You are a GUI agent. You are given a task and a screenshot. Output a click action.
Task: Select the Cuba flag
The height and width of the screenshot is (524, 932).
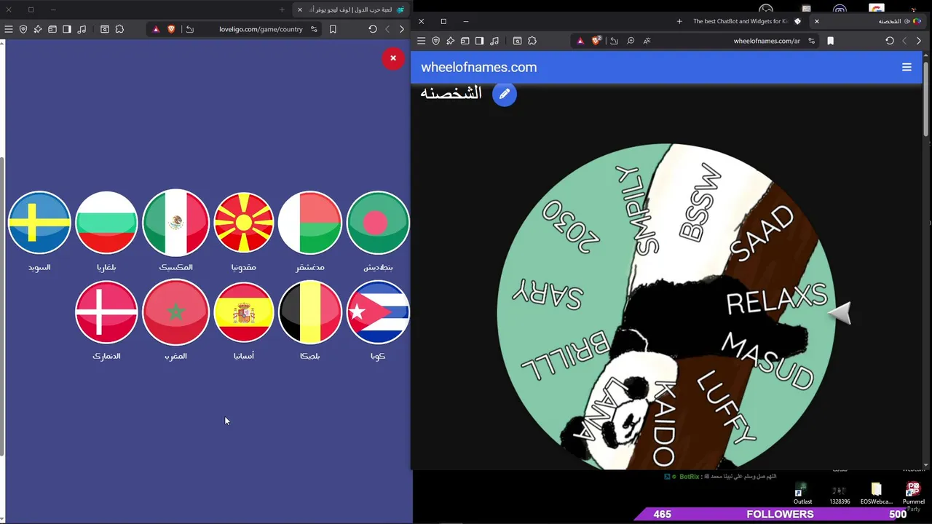tap(378, 312)
